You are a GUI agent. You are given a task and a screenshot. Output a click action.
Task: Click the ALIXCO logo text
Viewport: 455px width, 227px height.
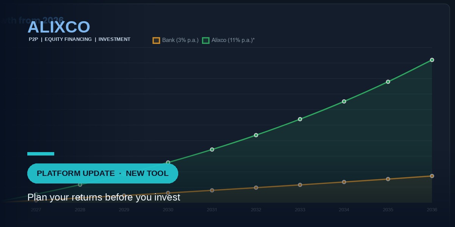pyautogui.click(x=59, y=27)
